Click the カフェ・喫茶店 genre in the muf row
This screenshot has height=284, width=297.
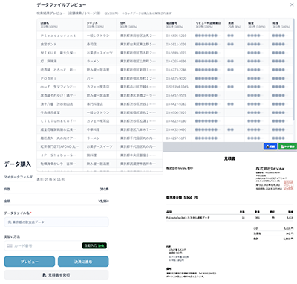click(99, 87)
